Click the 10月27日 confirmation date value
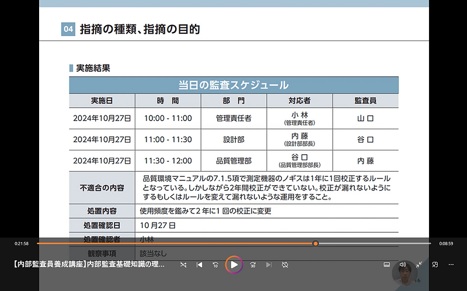This screenshot has width=467, height=291. tap(158, 225)
